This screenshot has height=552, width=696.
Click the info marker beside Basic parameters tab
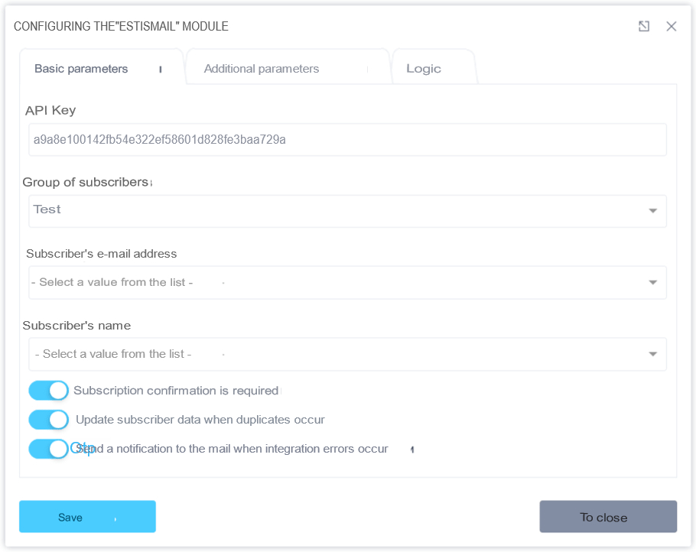click(x=161, y=69)
